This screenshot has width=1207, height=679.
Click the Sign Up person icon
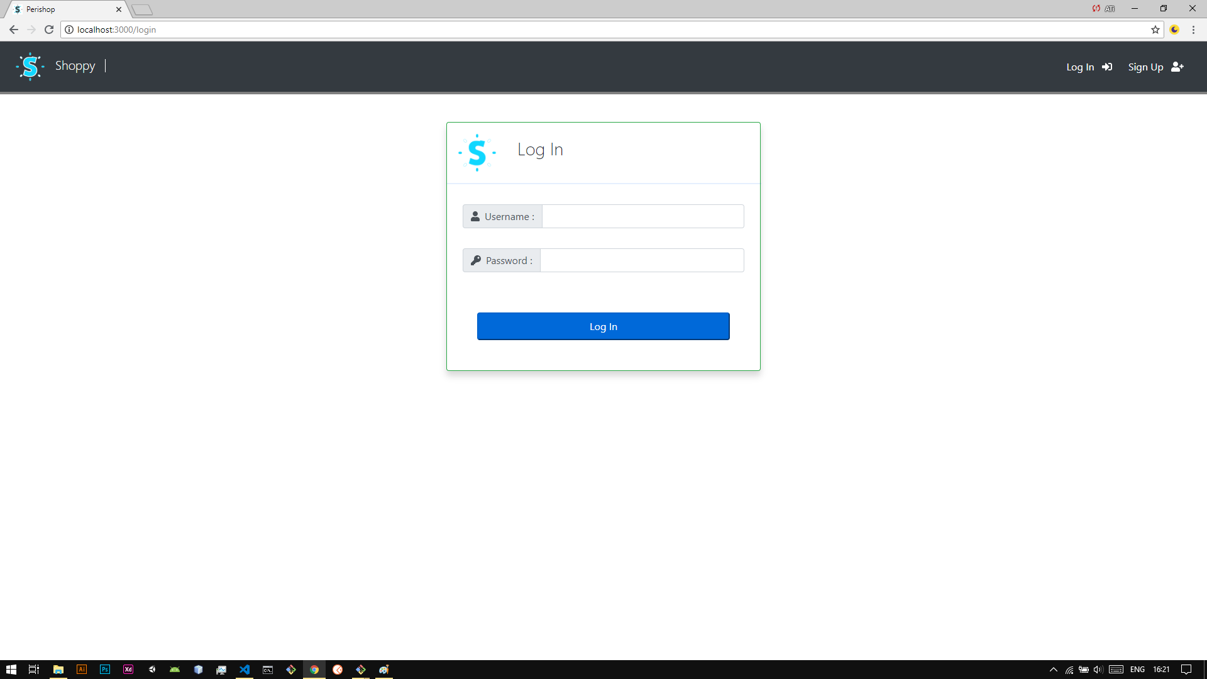(x=1178, y=66)
